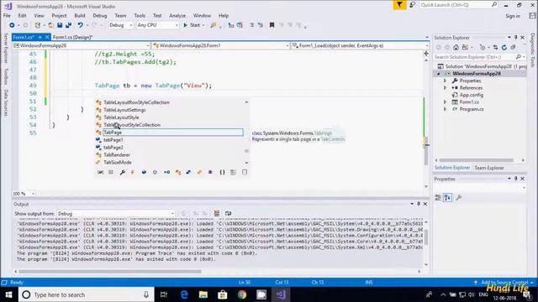Open the WindowsFormsApp28 project navigation dropdown
The height and width of the screenshot is (302, 538).
point(82,45)
